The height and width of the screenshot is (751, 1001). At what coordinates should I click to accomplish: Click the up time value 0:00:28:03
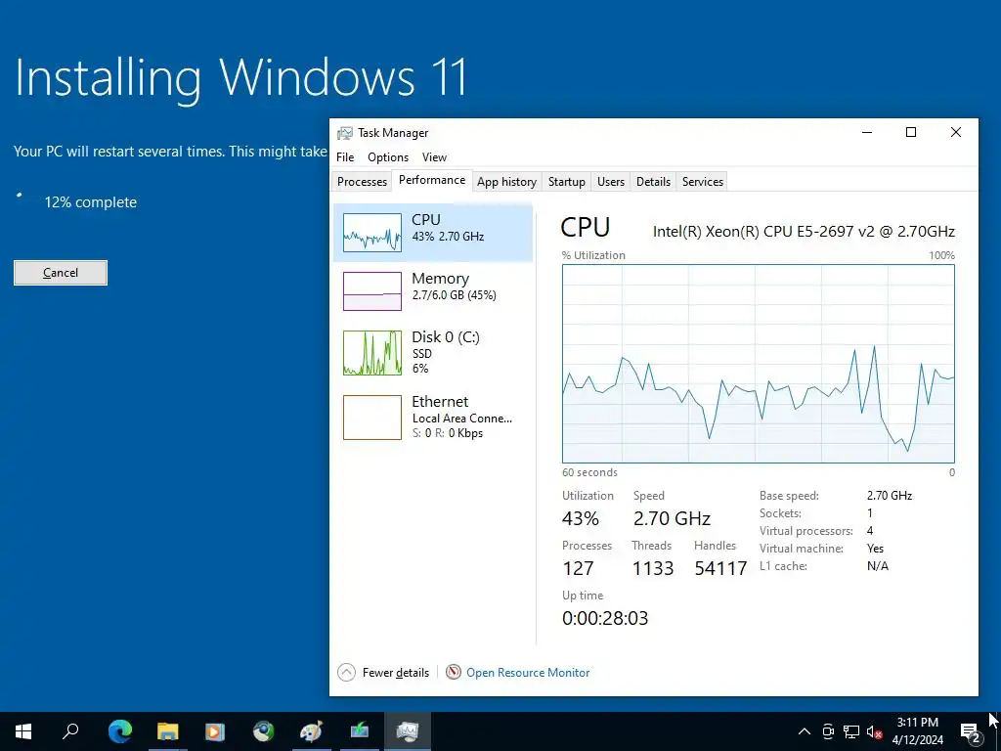[605, 618]
